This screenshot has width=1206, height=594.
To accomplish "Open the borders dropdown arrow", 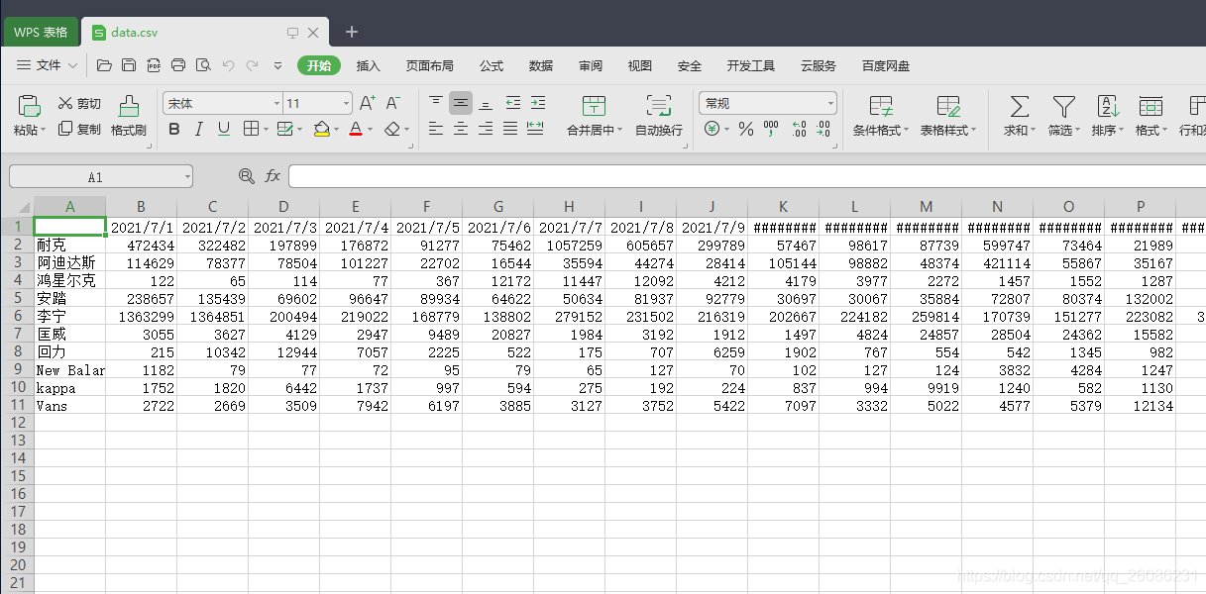I will (x=265, y=129).
